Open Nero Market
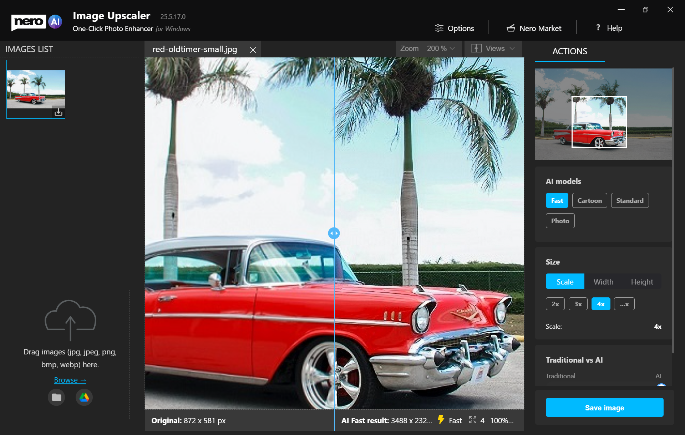Screen dimensions: 685x435 [533, 28]
